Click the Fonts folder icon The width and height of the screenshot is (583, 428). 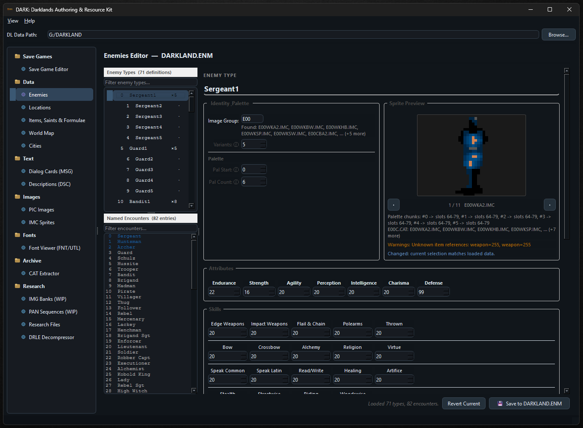[x=17, y=235]
